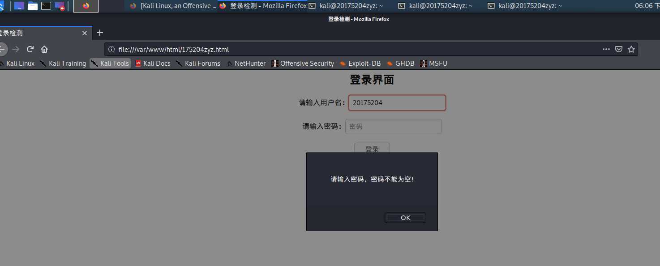
Task: Select the 登录检测 browser tab
Action: (45, 33)
